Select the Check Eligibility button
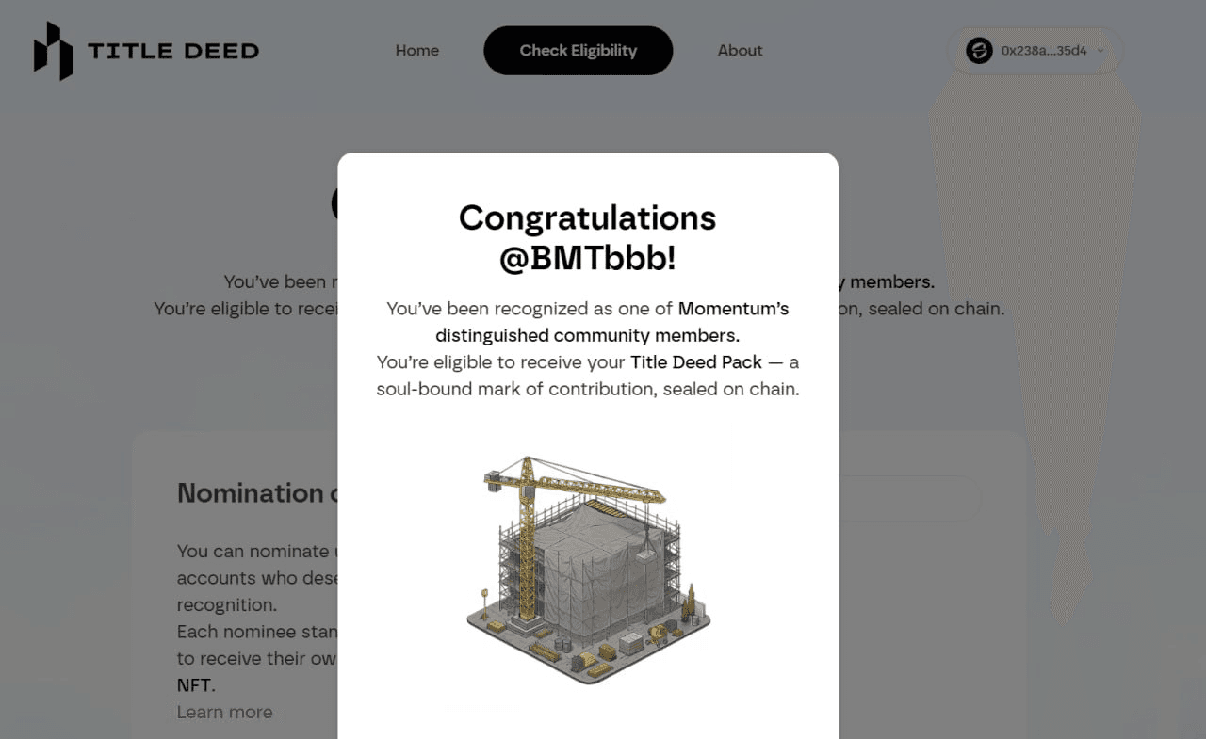The width and height of the screenshot is (1206, 739). [x=578, y=51]
